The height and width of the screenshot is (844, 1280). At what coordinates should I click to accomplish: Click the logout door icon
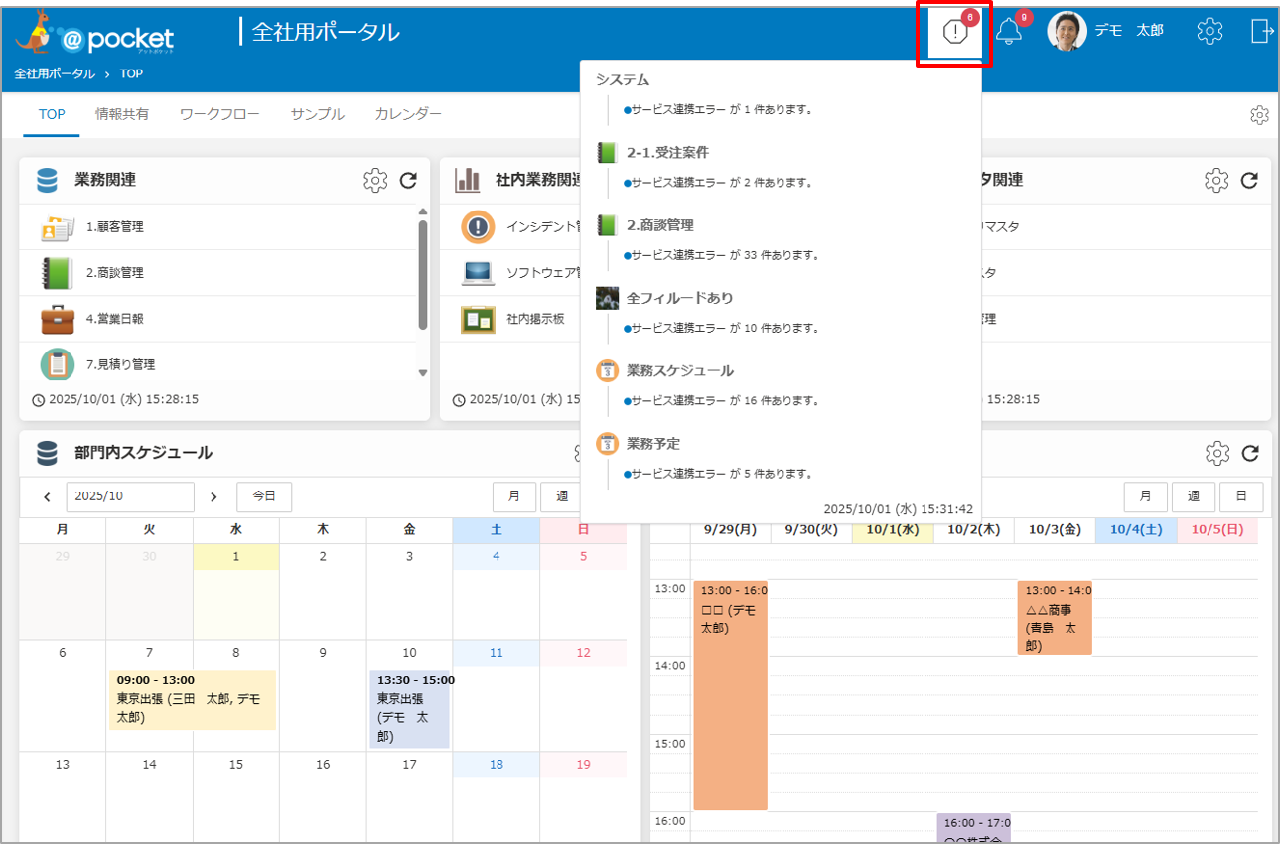(x=1261, y=31)
